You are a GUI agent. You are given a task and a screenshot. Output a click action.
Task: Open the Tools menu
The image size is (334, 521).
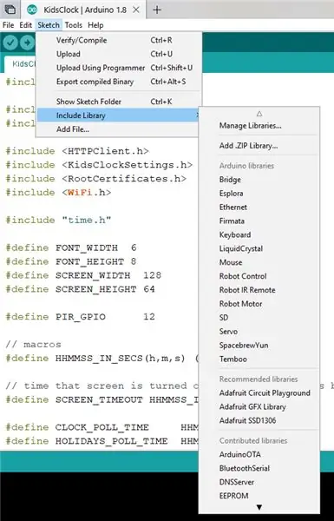click(x=74, y=25)
